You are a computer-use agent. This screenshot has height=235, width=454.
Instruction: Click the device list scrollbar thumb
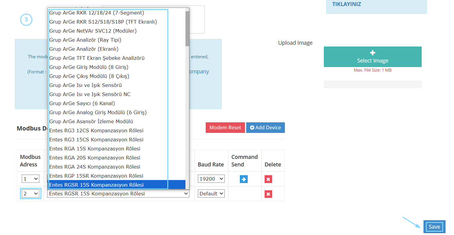tap(187, 29)
